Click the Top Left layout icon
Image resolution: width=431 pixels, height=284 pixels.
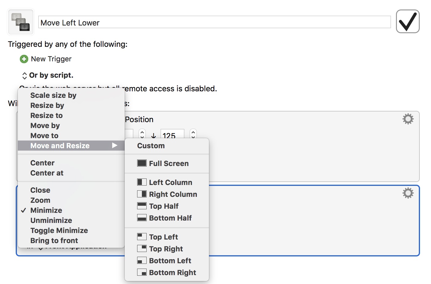coord(142,237)
